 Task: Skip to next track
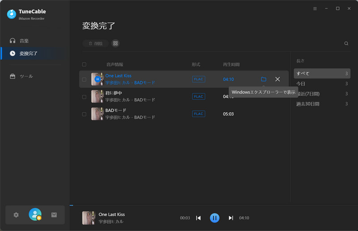(x=231, y=218)
